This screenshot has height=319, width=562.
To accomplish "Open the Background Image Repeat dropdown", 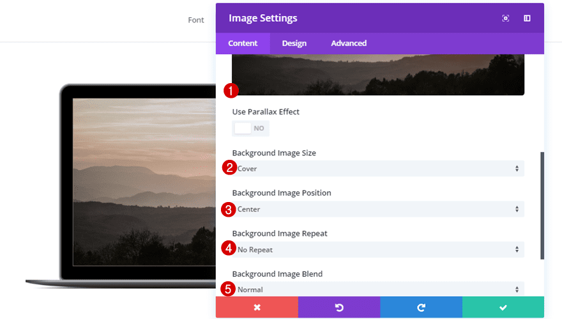I will (x=378, y=250).
